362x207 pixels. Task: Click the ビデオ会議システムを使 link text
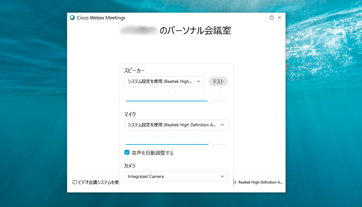click(x=99, y=182)
